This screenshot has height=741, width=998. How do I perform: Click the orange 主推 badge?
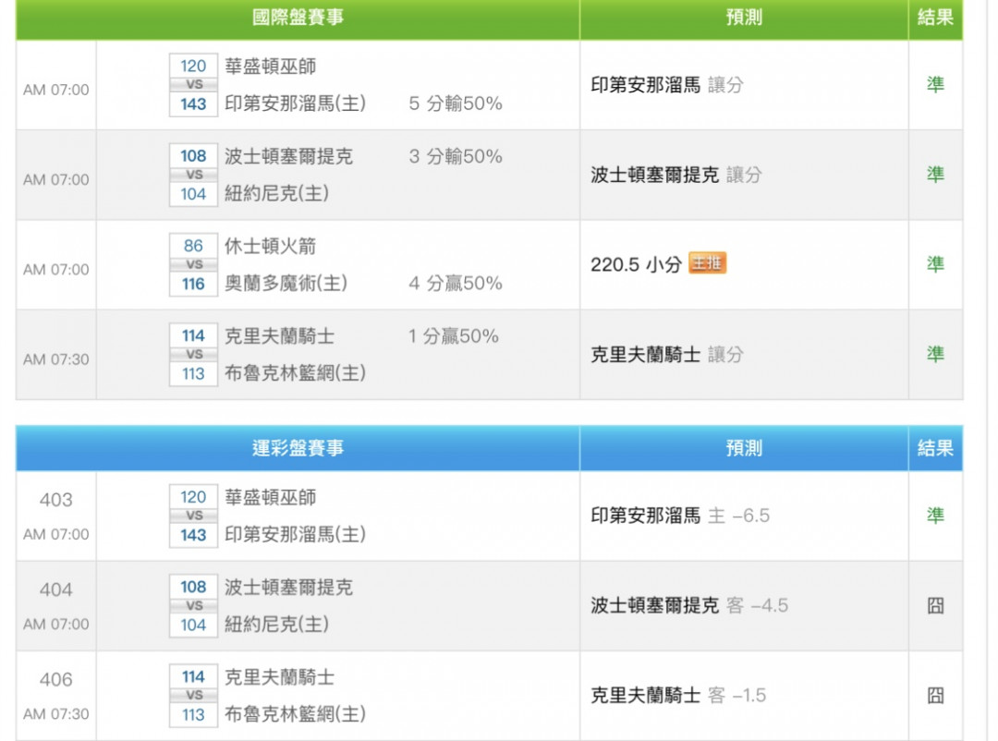tap(707, 263)
